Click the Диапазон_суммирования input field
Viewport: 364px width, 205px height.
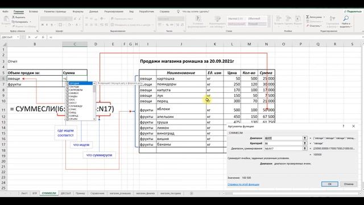[283, 148]
